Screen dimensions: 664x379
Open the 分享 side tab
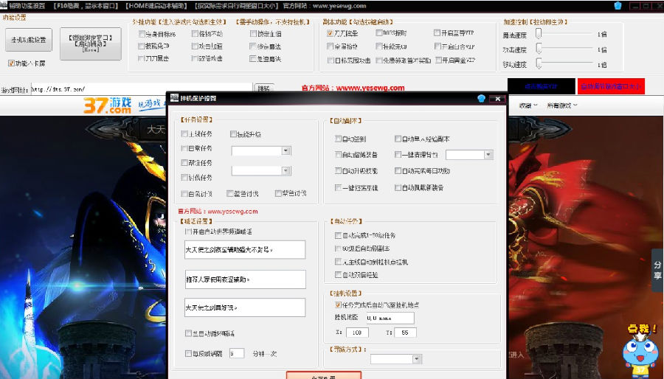click(657, 270)
